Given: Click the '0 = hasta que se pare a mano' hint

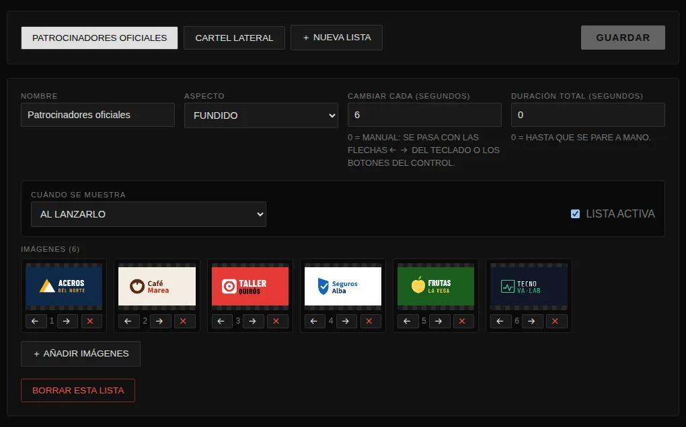Looking at the screenshot, I should click(581, 138).
